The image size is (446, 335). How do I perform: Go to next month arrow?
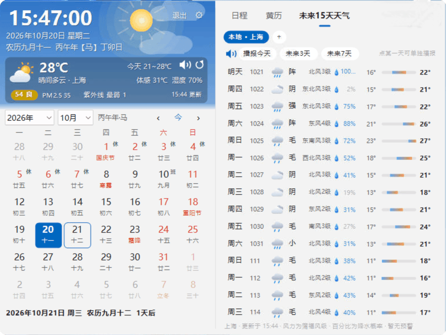[198, 118]
